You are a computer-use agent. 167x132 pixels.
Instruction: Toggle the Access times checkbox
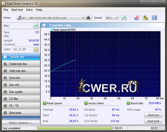tap(86, 103)
